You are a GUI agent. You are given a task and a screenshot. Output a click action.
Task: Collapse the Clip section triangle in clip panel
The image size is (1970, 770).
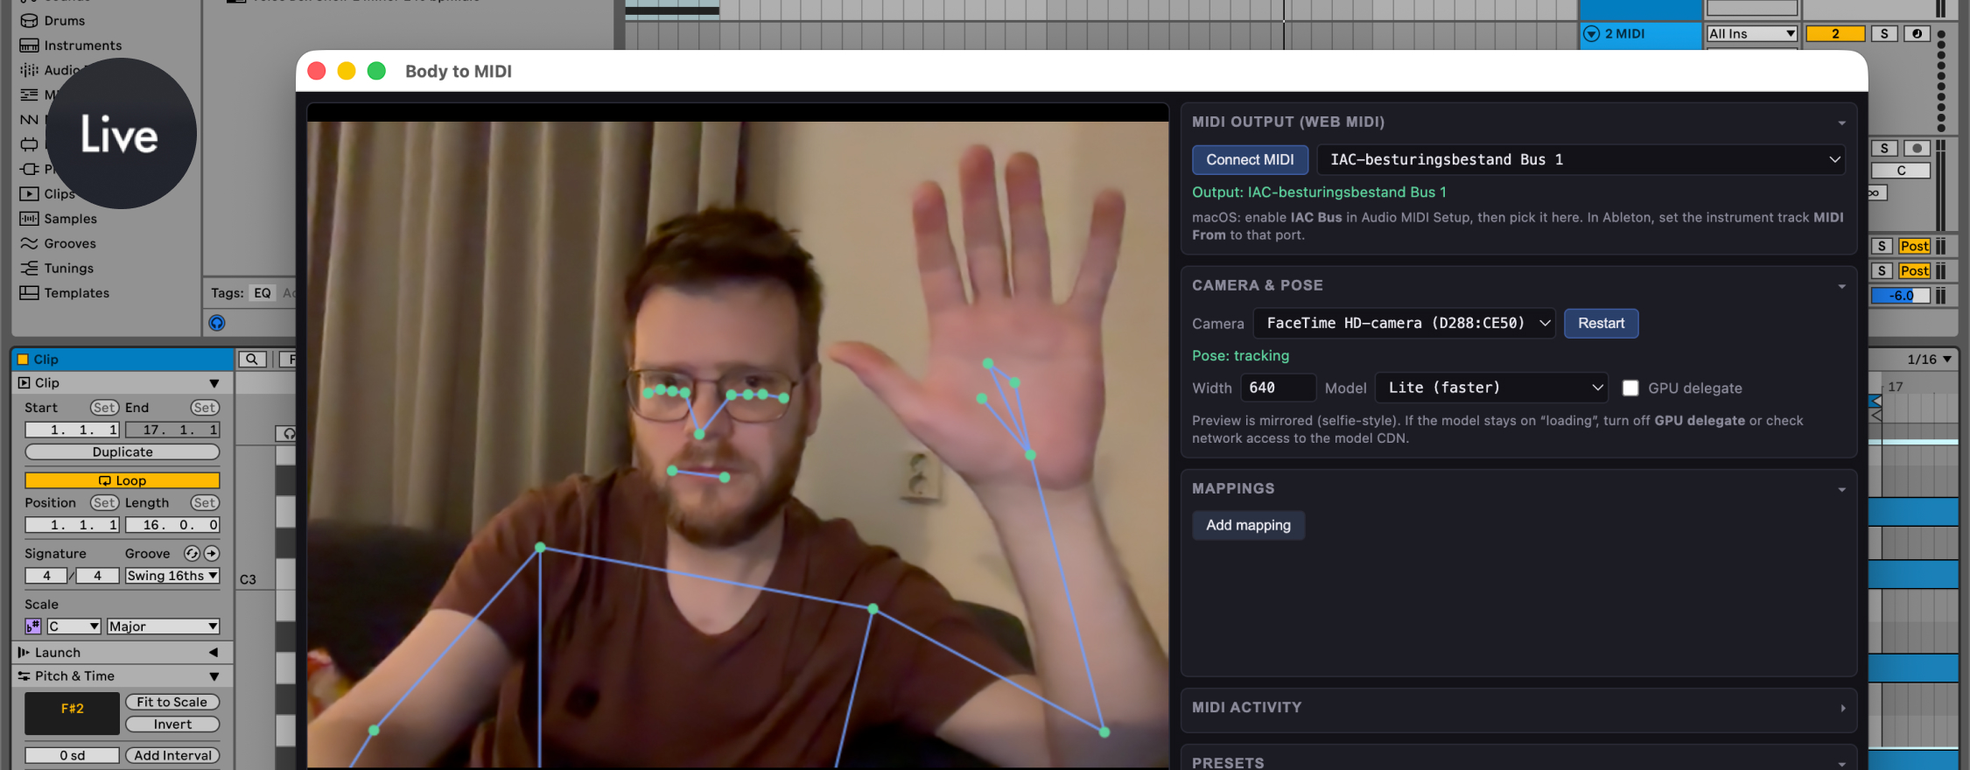click(x=214, y=383)
